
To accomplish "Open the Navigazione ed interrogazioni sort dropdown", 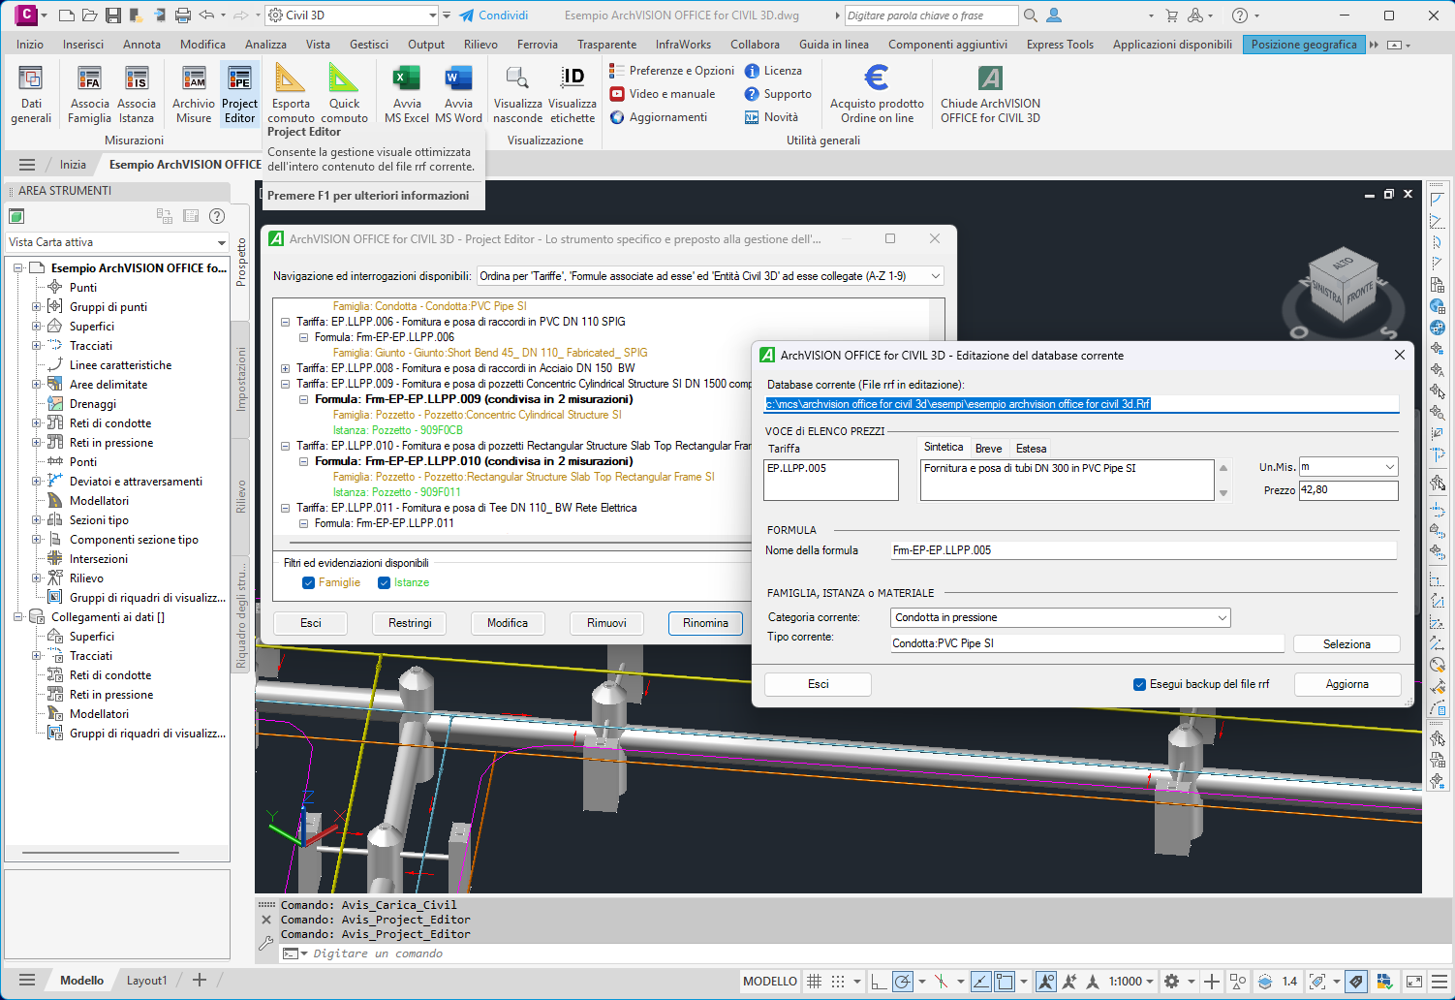I will pyautogui.click(x=710, y=276).
